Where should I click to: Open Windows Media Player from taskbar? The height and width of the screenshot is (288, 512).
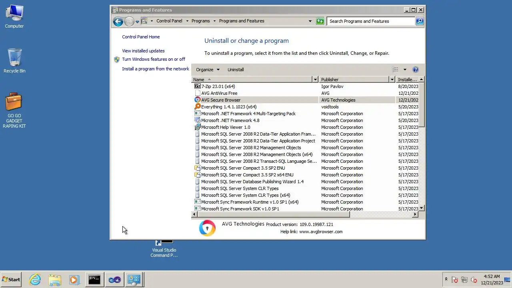pyautogui.click(x=74, y=280)
